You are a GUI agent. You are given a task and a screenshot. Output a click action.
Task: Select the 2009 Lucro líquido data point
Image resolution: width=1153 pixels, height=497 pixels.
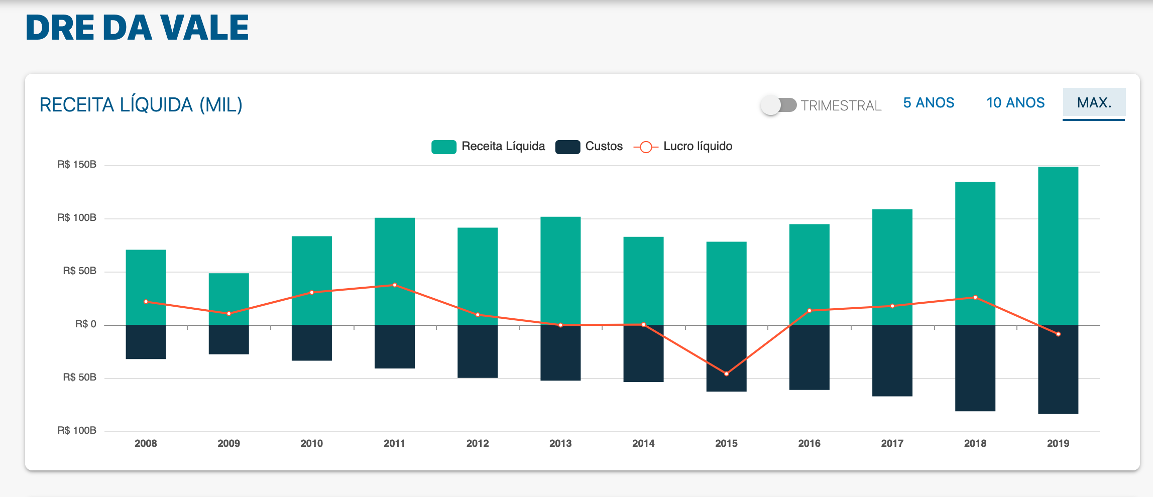(229, 314)
